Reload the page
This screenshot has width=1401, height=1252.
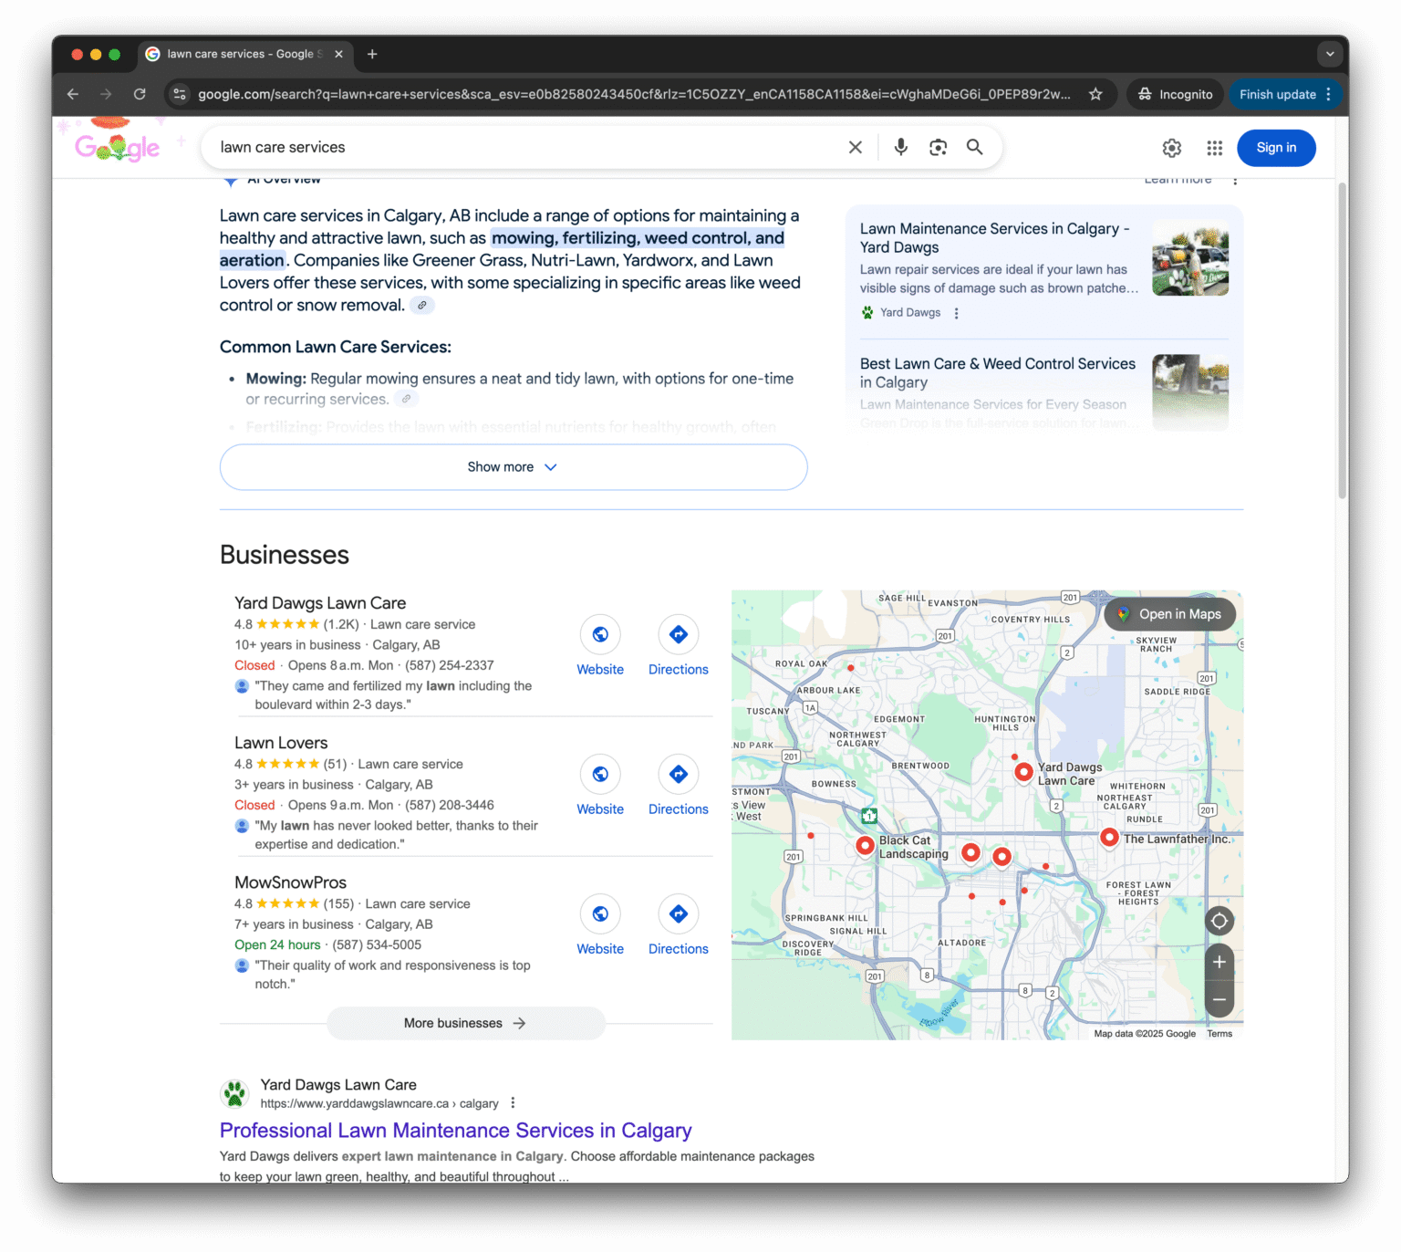(x=140, y=94)
